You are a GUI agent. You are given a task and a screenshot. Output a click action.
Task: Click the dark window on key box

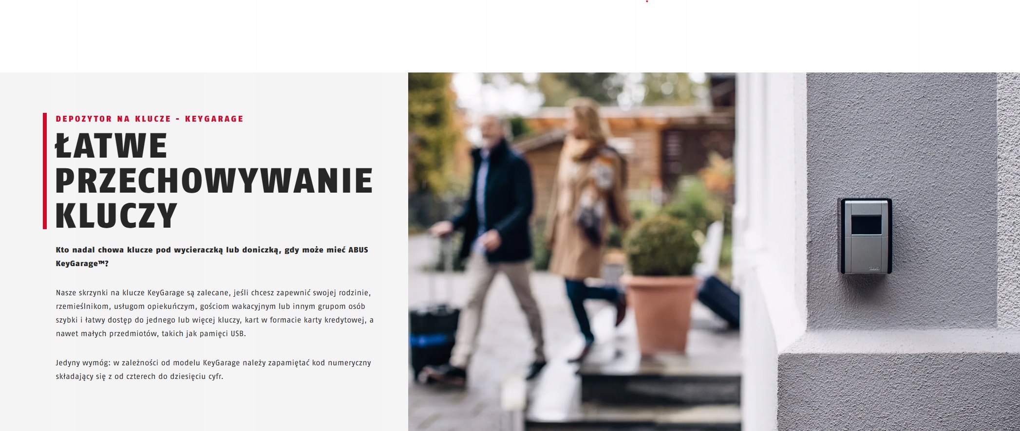(866, 225)
